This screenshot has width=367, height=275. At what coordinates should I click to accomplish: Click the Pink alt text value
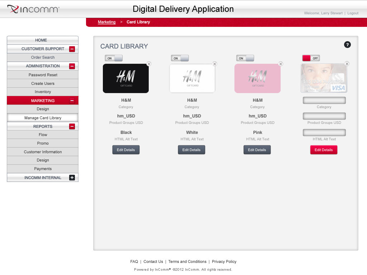[258, 132]
